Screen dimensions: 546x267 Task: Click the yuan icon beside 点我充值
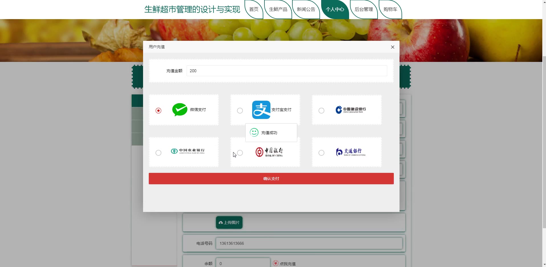pos(276,263)
